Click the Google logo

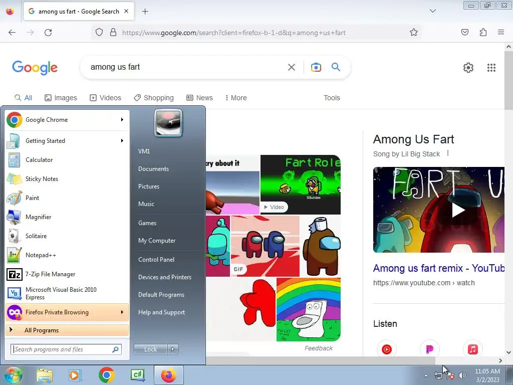tap(35, 68)
